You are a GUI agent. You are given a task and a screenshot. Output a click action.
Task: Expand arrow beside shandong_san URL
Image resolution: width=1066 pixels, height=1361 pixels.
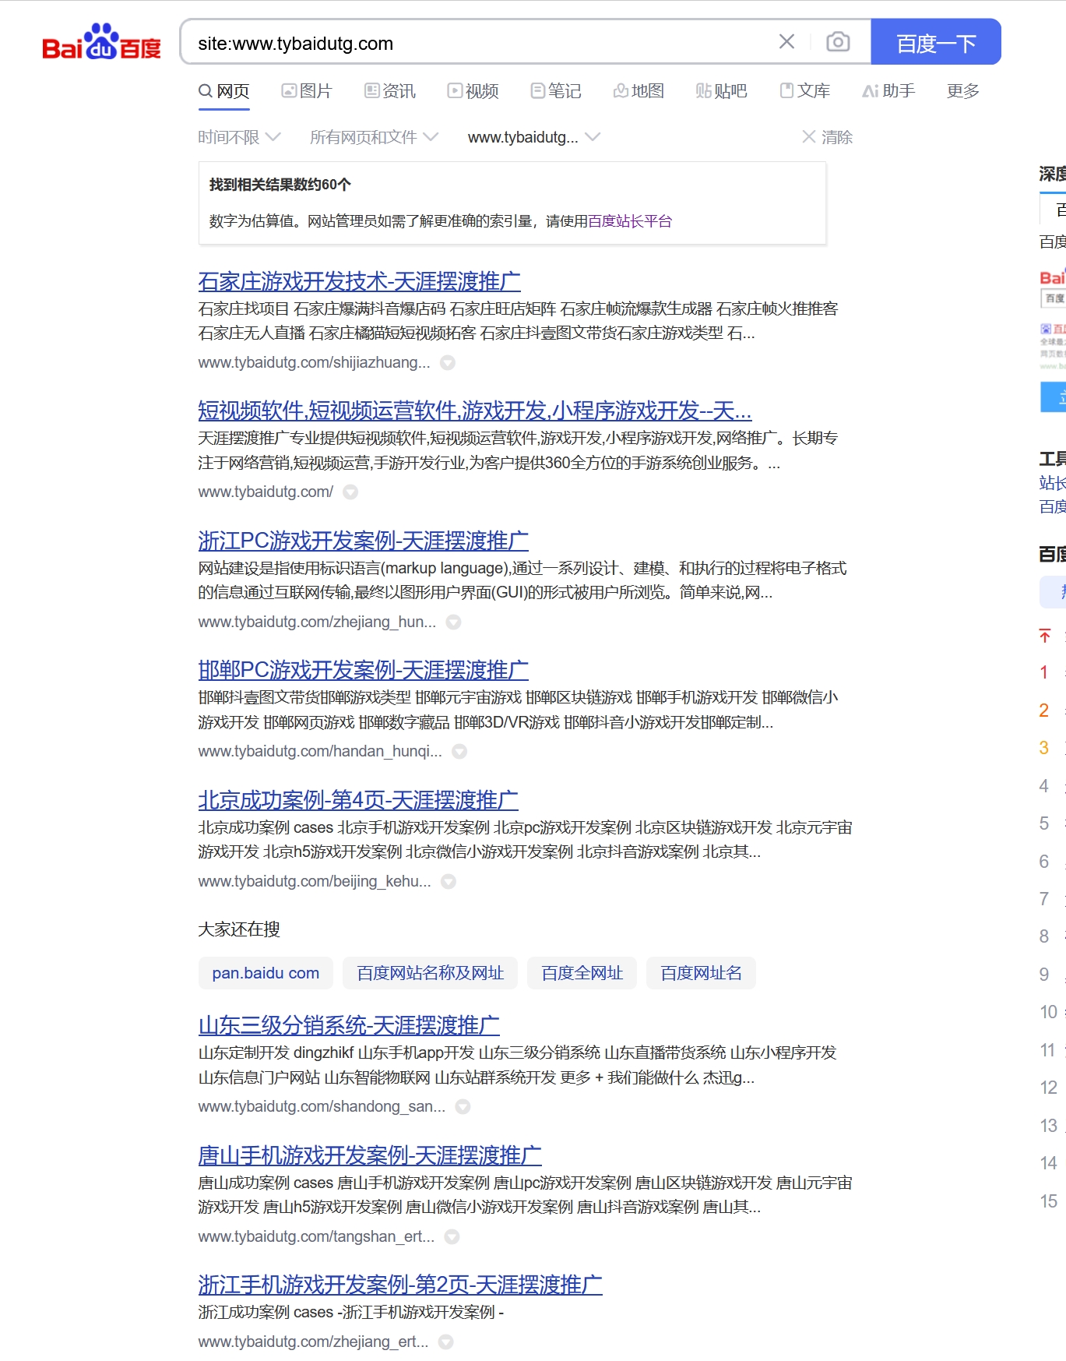463,1107
